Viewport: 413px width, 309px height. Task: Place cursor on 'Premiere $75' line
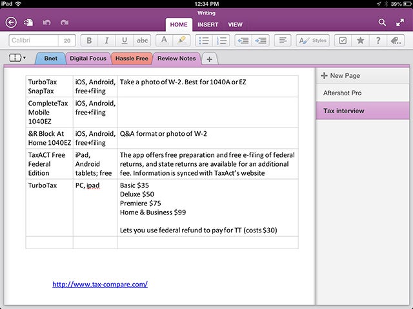pyautogui.click(x=141, y=203)
